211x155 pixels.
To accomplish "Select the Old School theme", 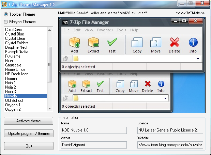I will (x=26, y=100).
